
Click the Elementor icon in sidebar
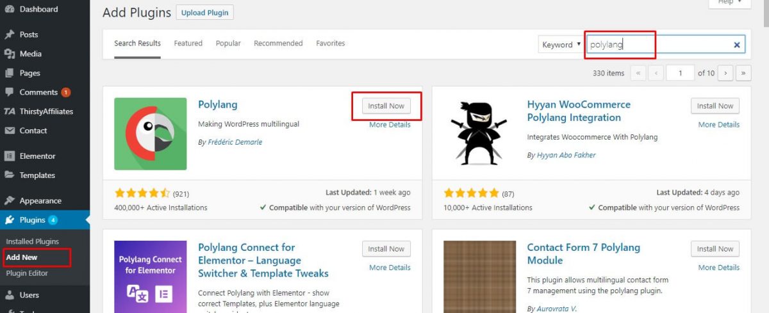[10, 156]
